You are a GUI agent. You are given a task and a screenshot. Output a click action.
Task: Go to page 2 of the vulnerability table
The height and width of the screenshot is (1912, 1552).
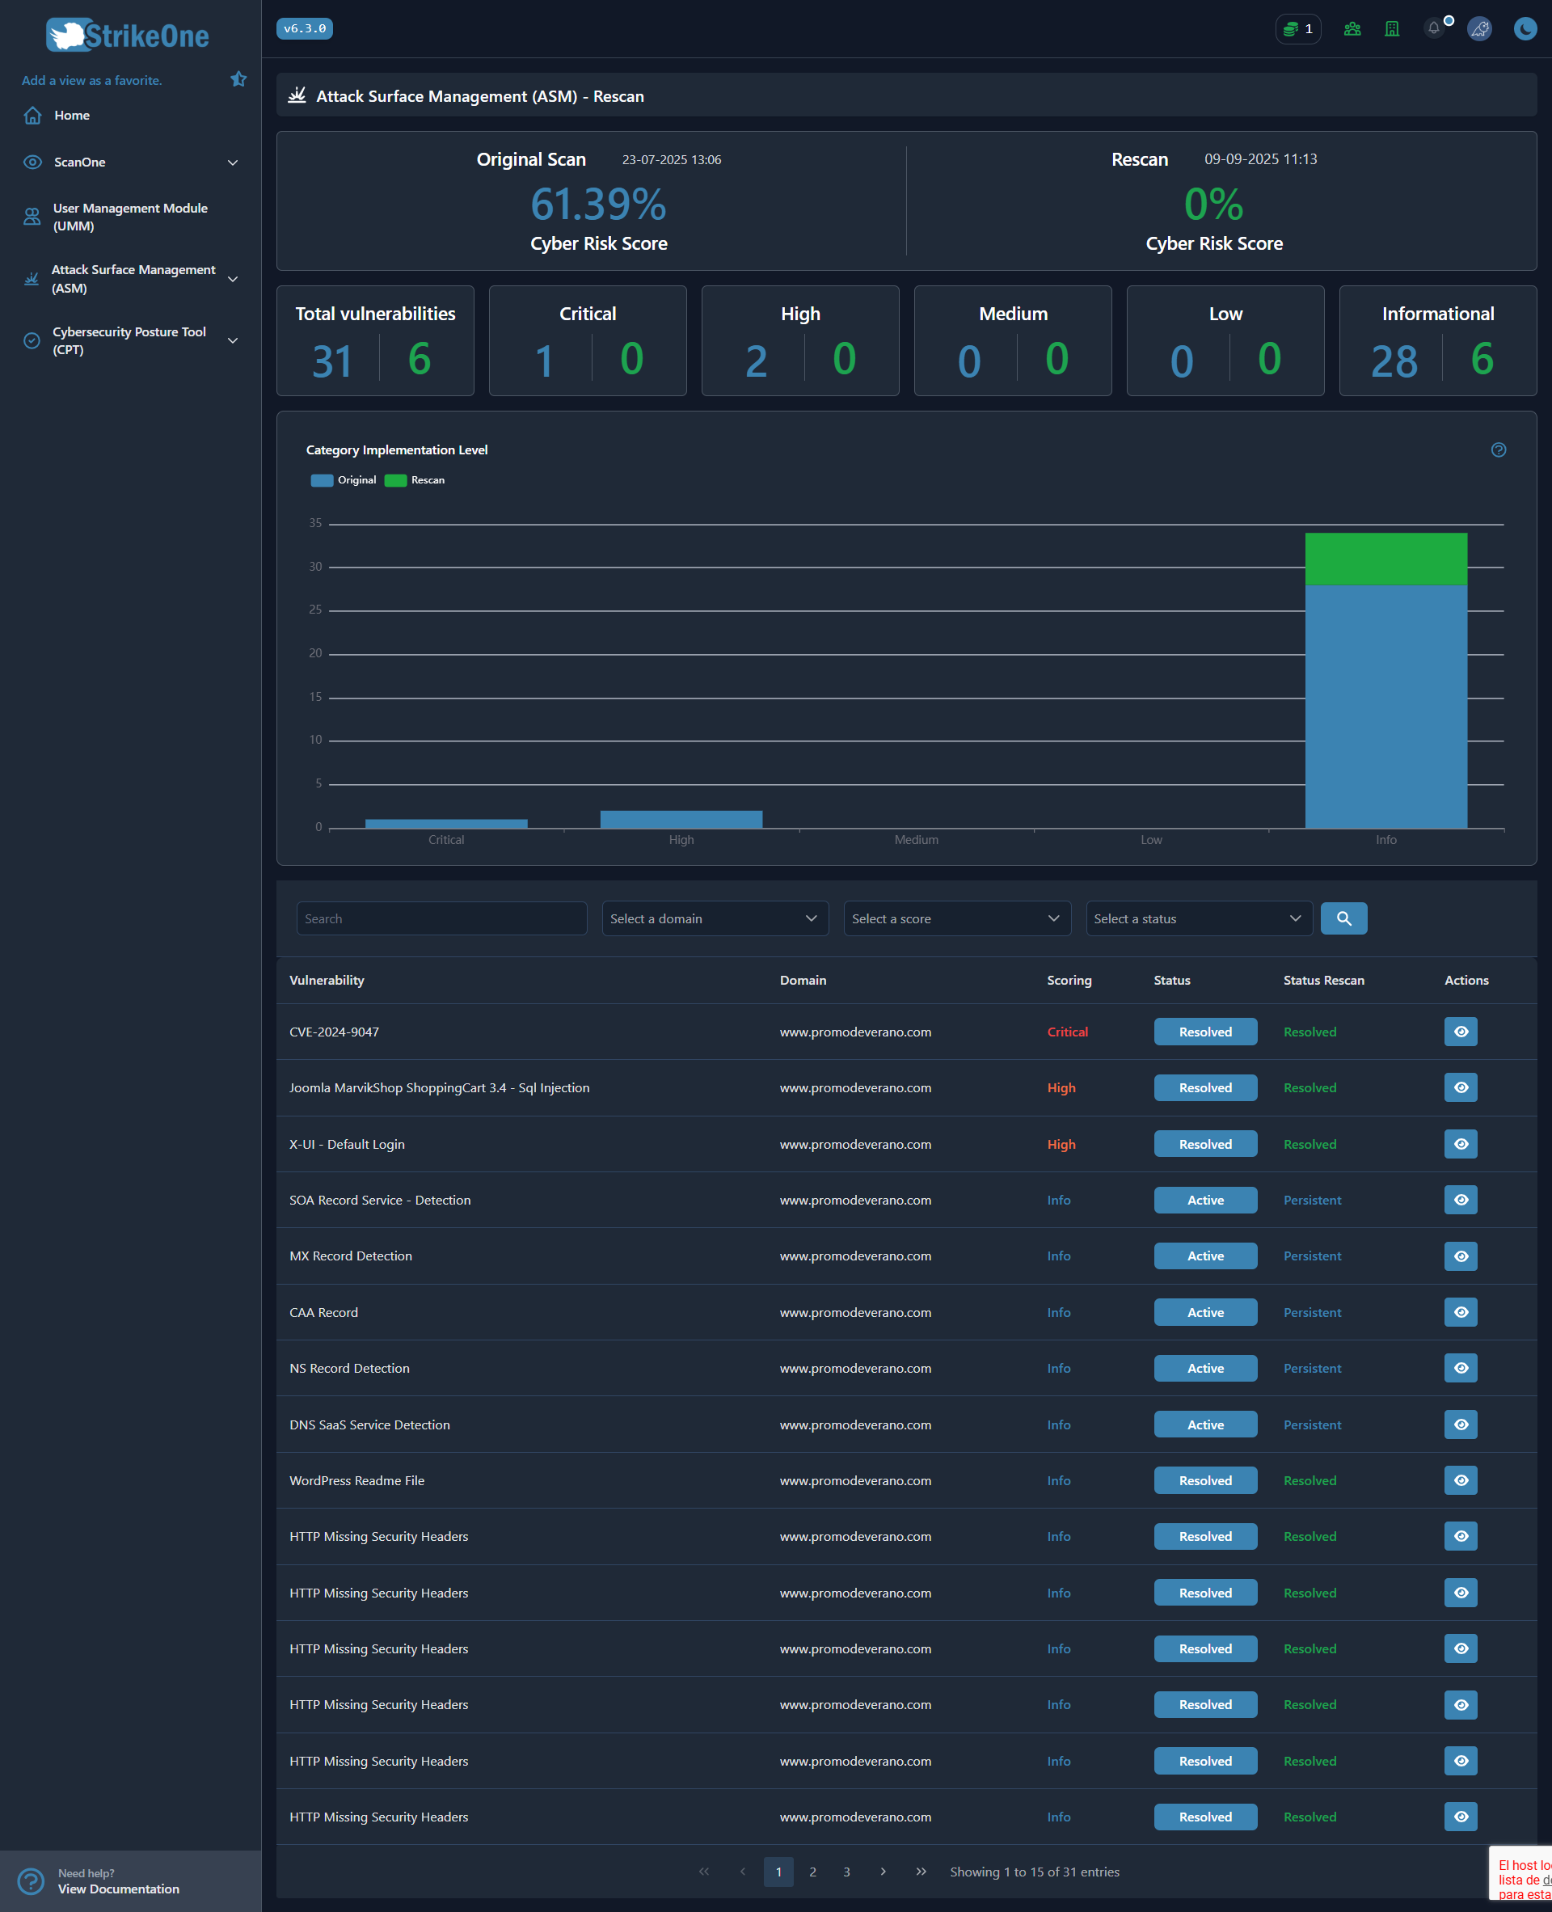pyautogui.click(x=812, y=1872)
